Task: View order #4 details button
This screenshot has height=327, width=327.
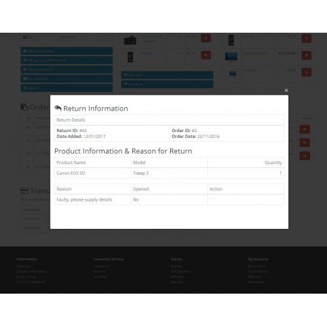Action: 305,129
